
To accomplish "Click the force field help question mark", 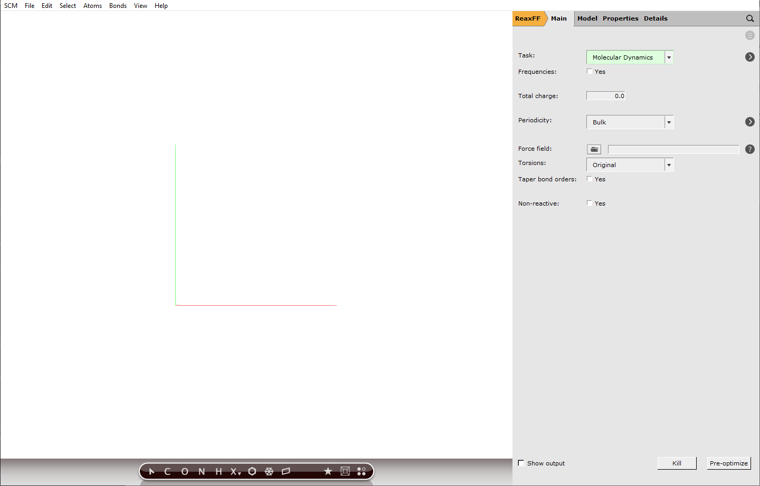I will click(x=750, y=149).
